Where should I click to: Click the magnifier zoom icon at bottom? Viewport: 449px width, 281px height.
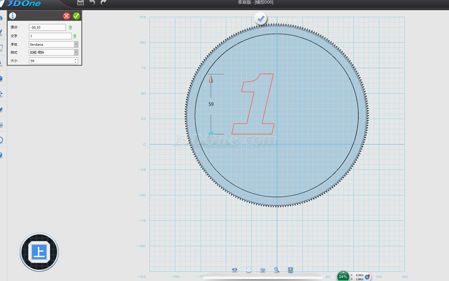tap(277, 270)
